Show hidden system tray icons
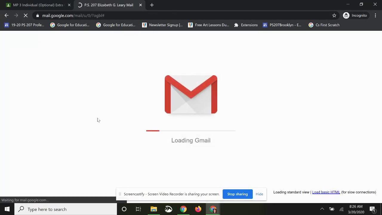 [x=322, y=209]
